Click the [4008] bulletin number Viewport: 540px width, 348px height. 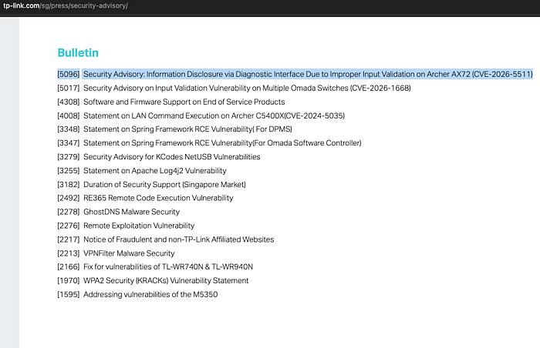click(68, 115)
